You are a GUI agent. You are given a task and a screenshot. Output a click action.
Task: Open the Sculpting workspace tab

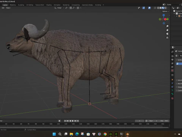(21, 5)
